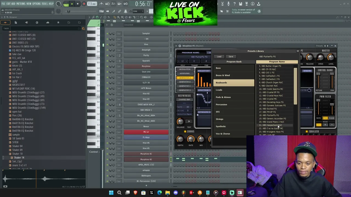351x197 pixels.
Task: Open the Breakpoint dropdown in Morphine
Action: click(x=204, y=71)
